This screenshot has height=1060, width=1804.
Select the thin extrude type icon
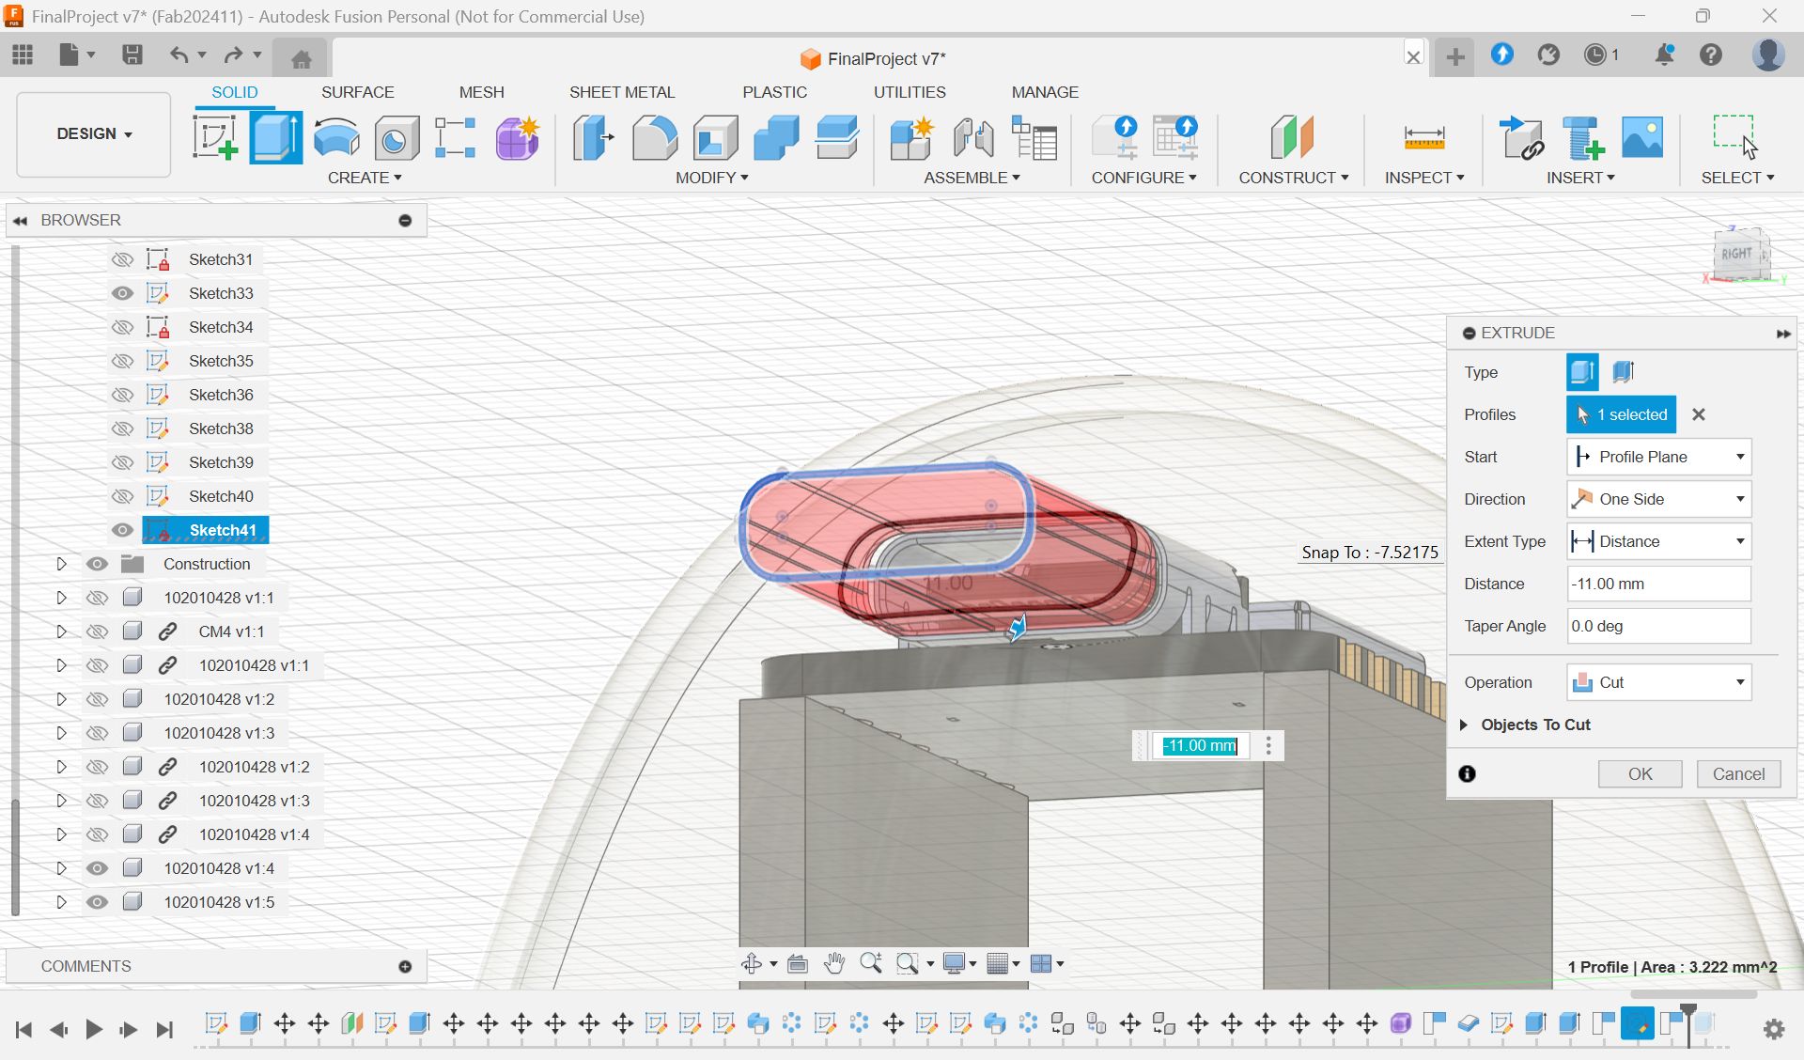[1624, 372]
